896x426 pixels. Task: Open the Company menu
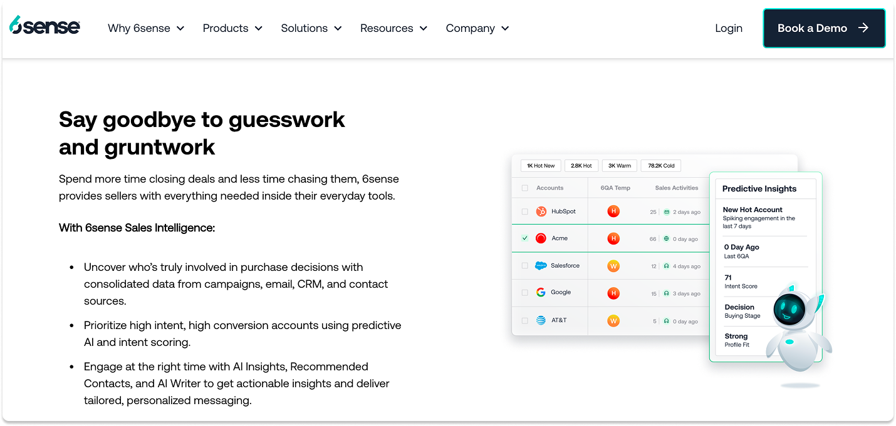(477, 28)
